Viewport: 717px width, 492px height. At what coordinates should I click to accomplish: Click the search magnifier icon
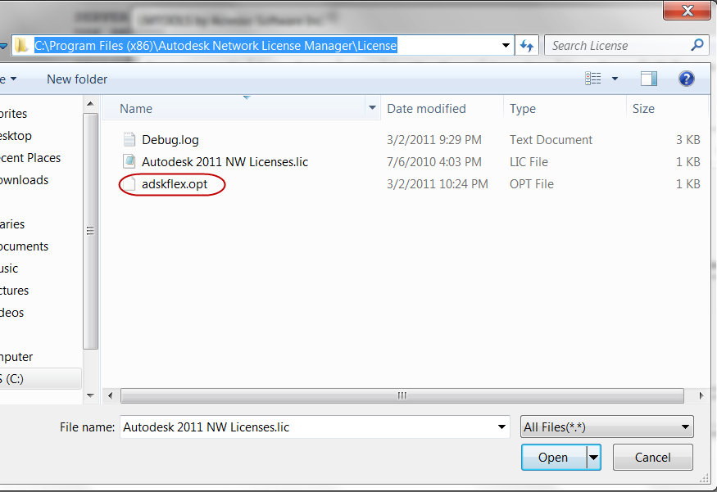click(x=697, y=45)
